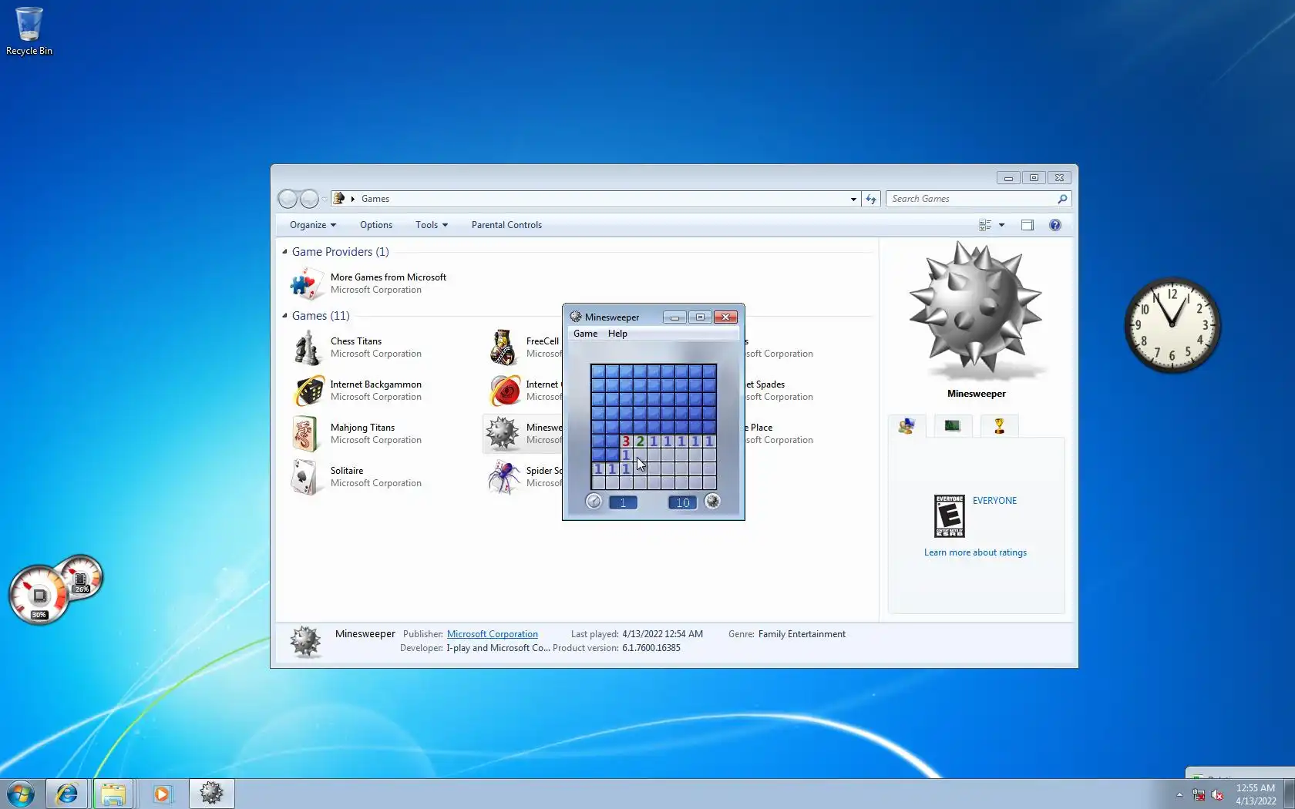Click the help question mark icon
The width and height of the screenshot is (1295, 809).
1055,225
